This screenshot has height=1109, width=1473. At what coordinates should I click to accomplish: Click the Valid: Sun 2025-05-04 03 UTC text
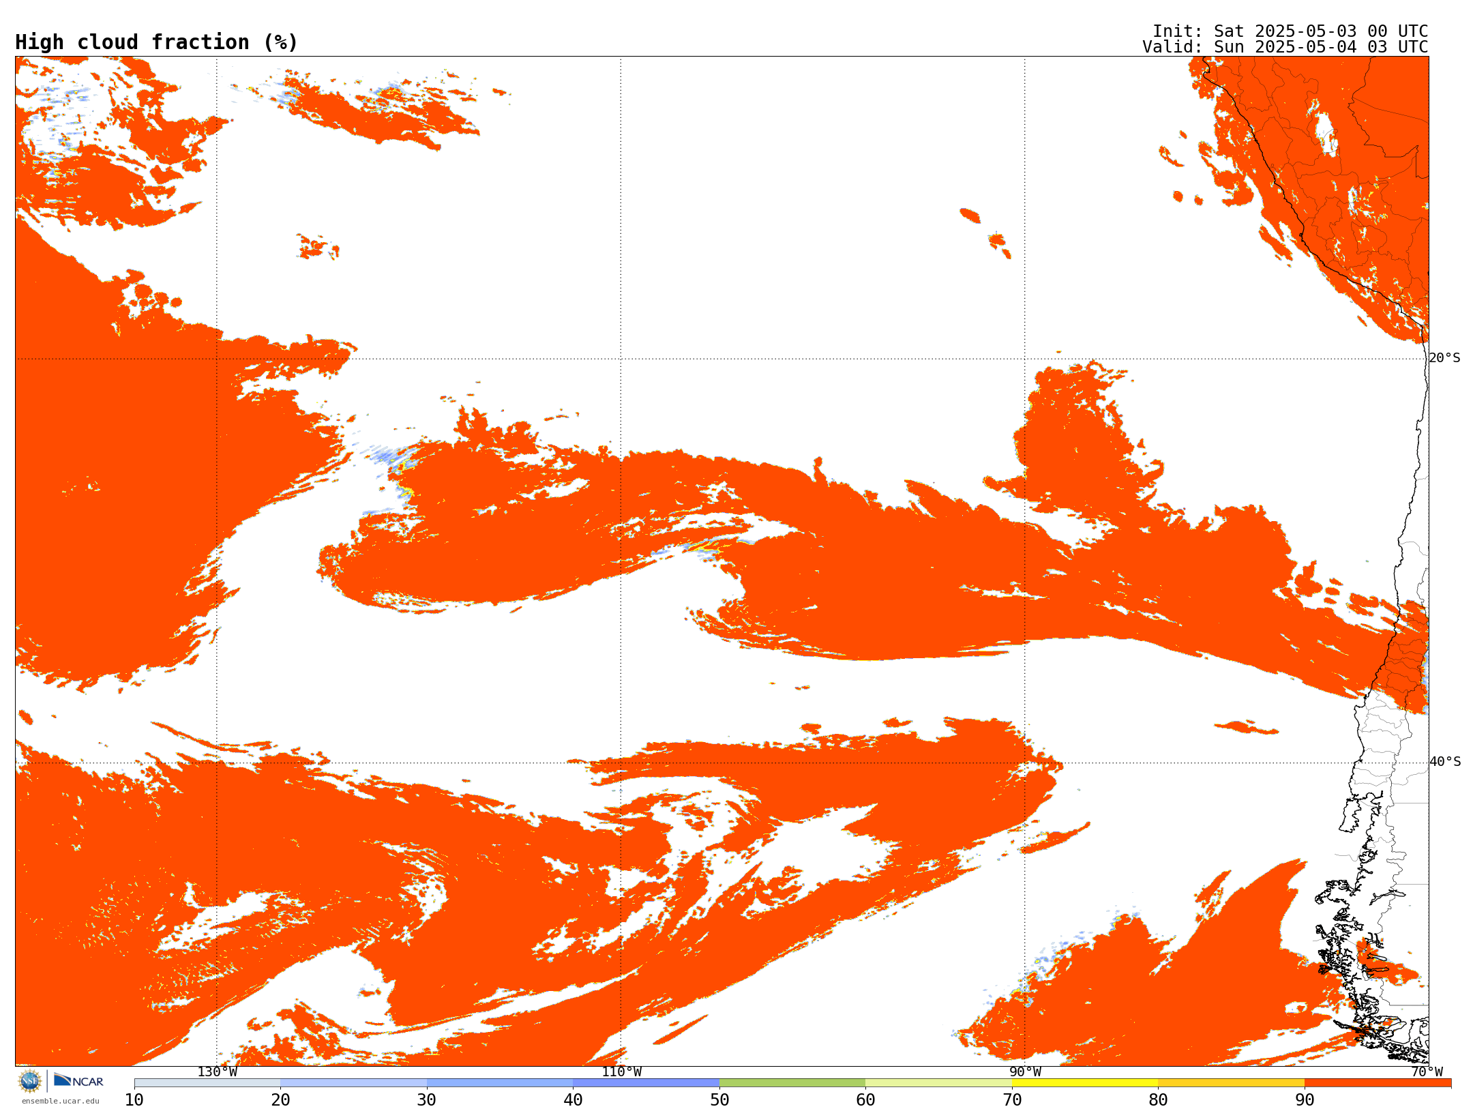click(1285, 47)
